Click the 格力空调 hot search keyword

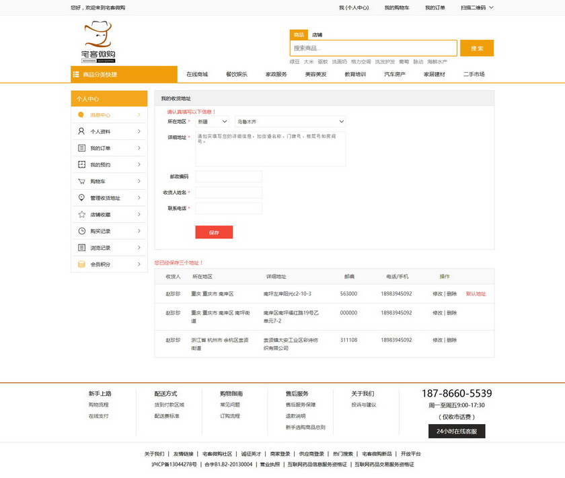361,62
